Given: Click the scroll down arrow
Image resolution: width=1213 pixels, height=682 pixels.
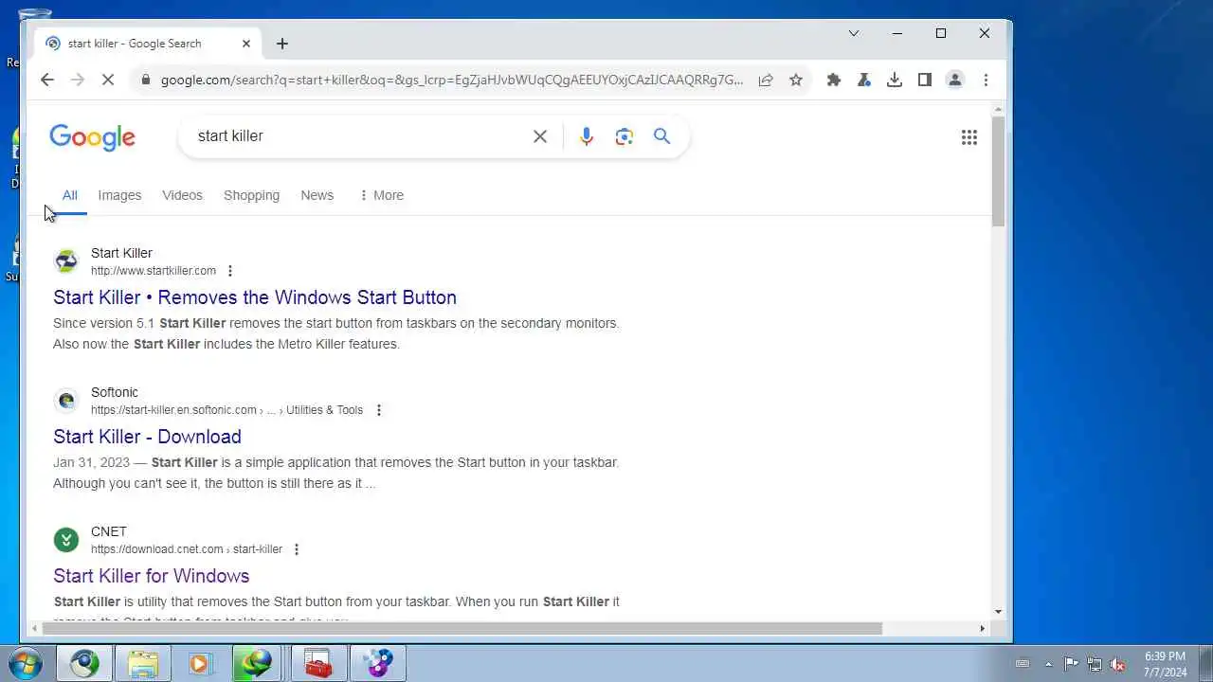Looking at the screenshot, I should pos(999,612).
